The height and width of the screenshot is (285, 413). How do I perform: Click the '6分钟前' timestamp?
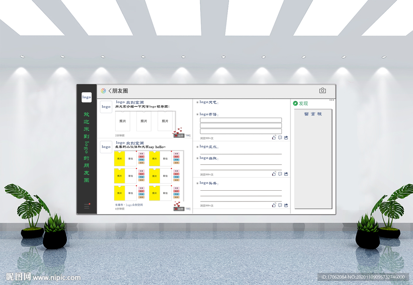click(x=120, y=209)
